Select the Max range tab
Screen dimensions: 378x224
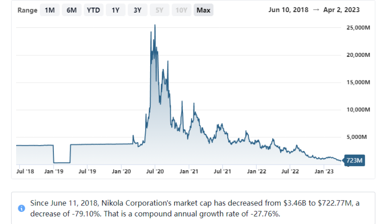[204, 10]
